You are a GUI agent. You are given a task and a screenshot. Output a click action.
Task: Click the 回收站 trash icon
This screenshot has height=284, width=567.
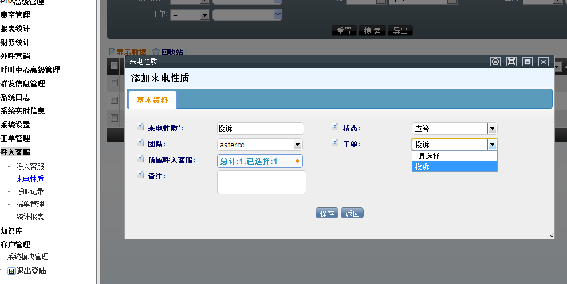156,51
